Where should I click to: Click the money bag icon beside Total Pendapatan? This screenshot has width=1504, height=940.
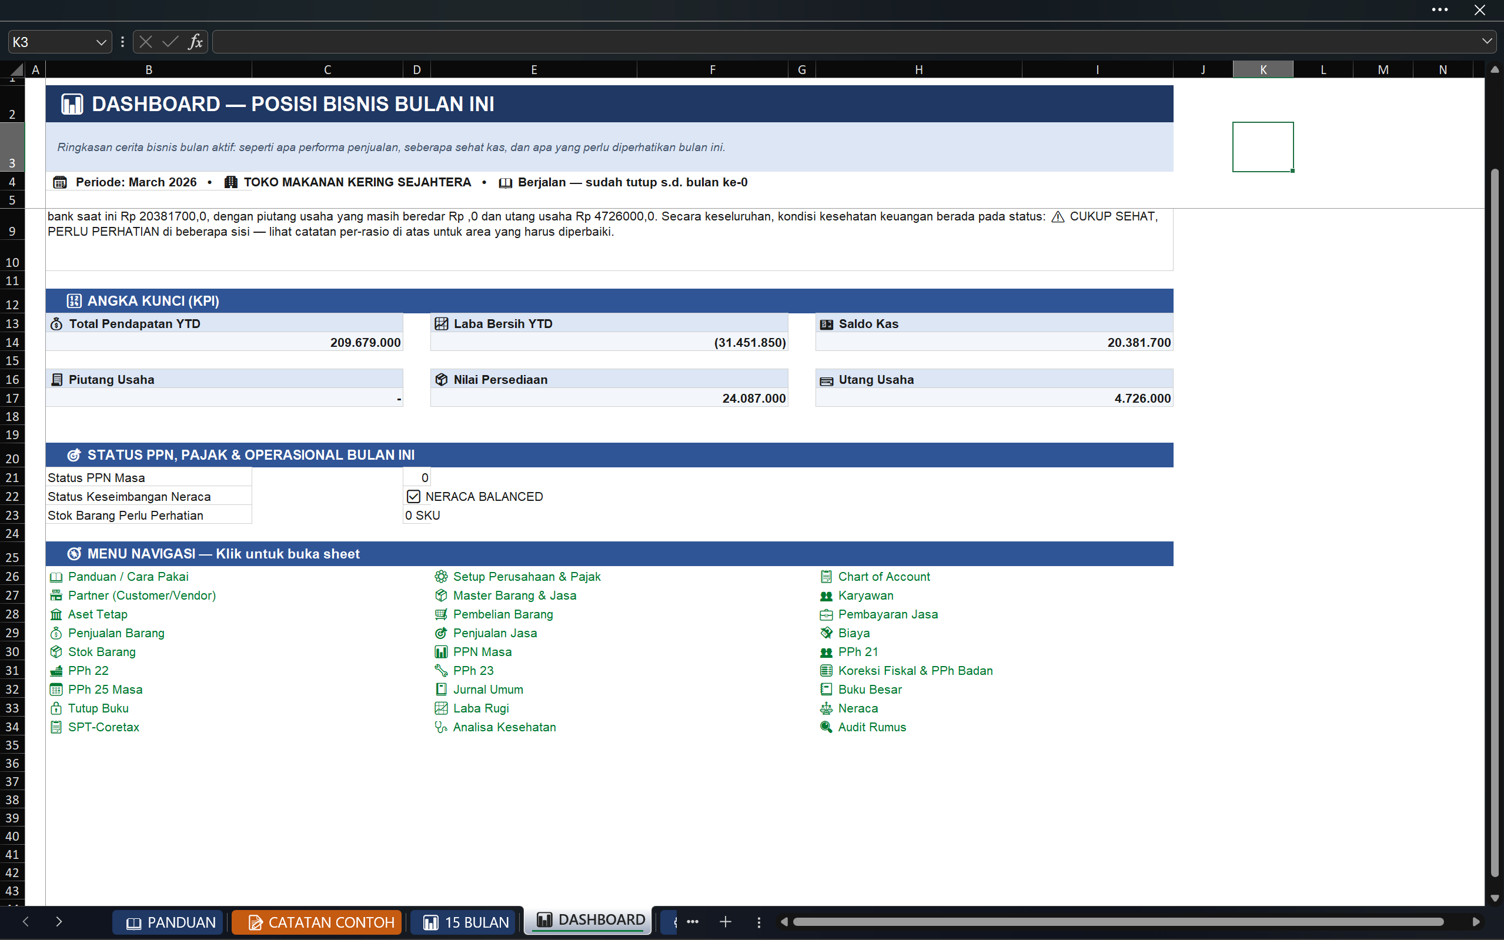56,324
